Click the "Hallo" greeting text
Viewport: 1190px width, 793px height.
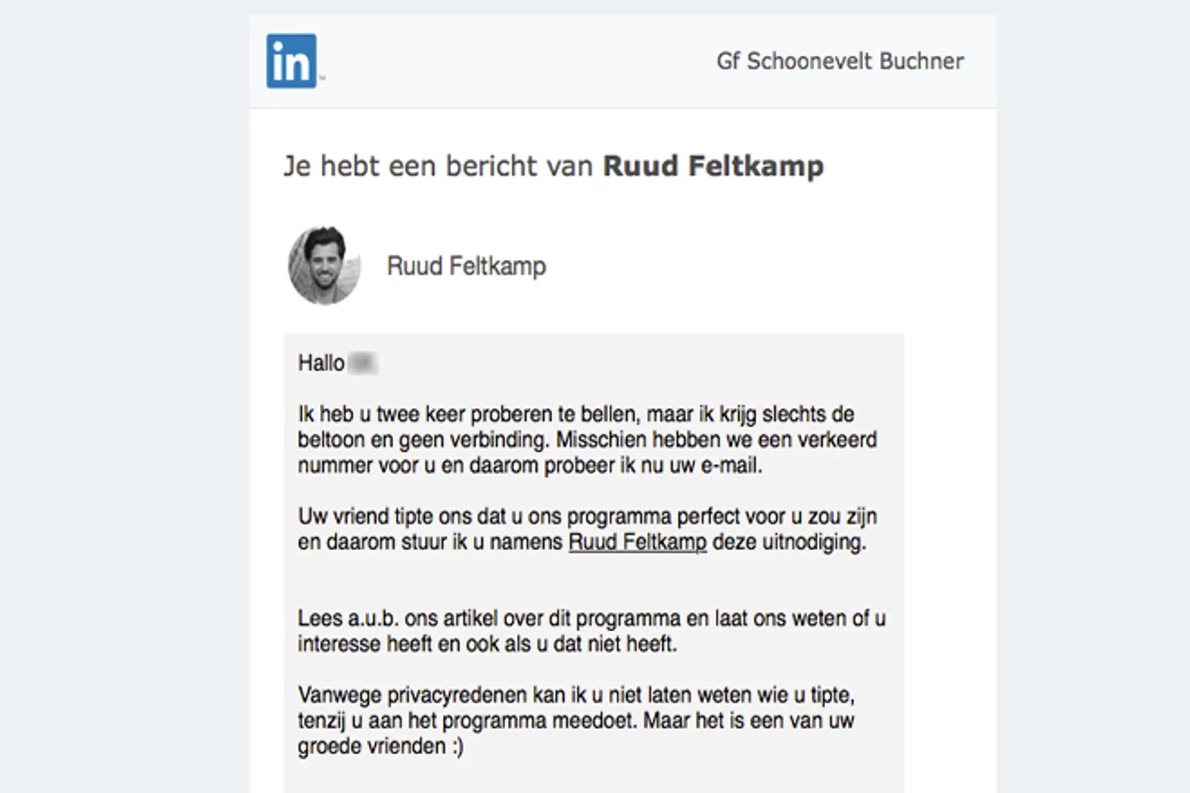321,362
